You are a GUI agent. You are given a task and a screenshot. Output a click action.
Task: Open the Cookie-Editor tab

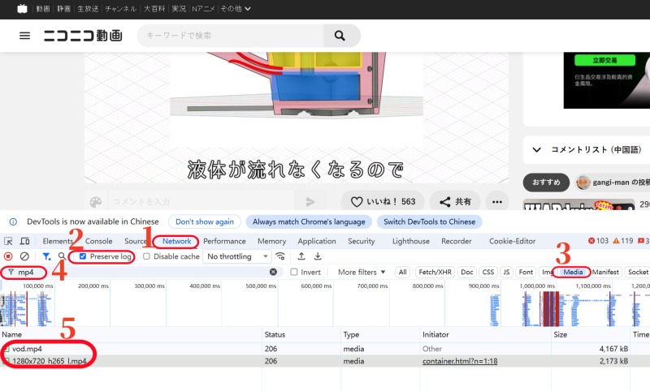pyautogui.click(x=513, y=241)
